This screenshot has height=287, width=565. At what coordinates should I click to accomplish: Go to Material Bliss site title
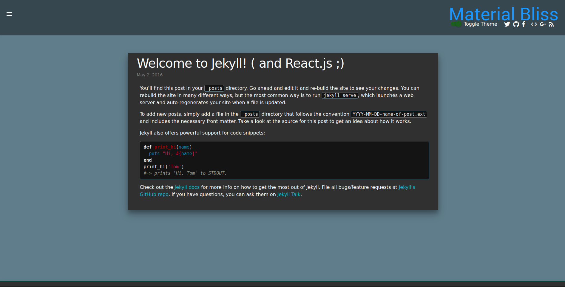(x=504, y=14)
